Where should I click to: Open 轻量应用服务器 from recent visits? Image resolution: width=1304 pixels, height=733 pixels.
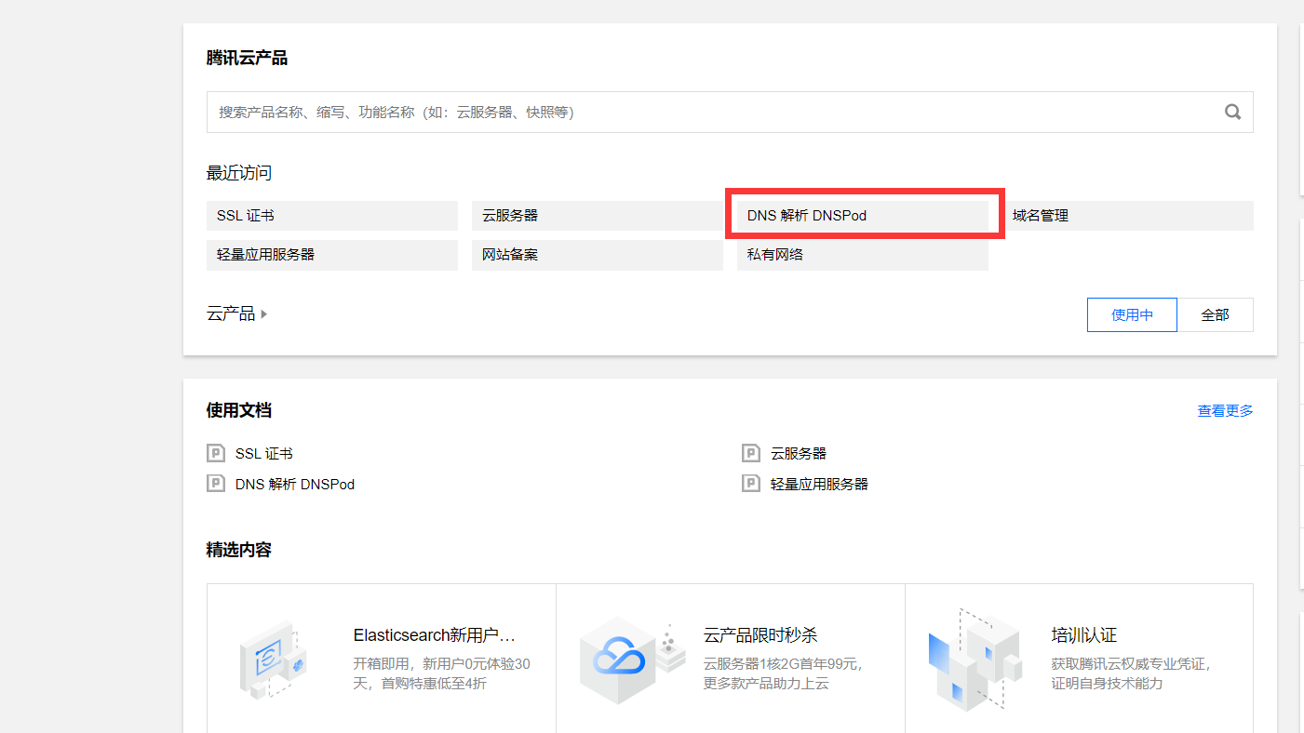pos(332,255)
